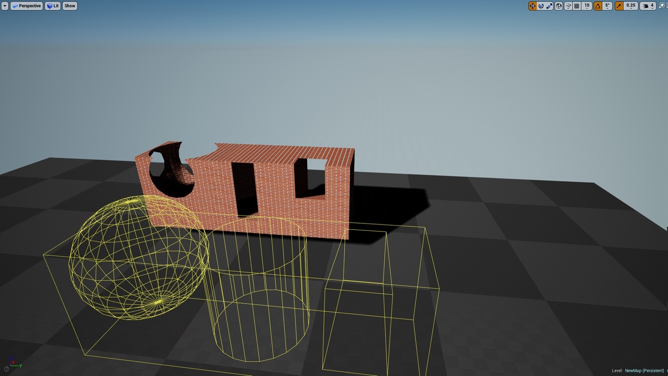Open the grid snap size 10 dropdown
The height and width of the screenshot is (376, 668).
pyautogui.click(x=587, y=6)
